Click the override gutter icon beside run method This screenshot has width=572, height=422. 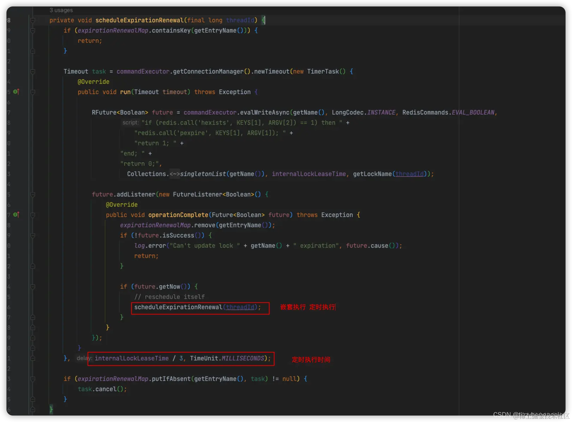[x=16, y=92]
